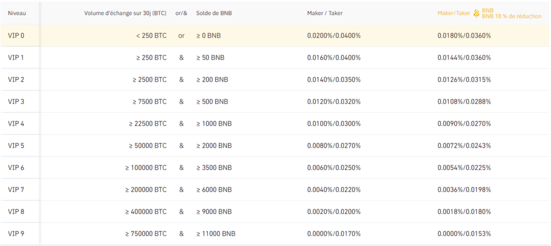The image size is (551, 246).
Task: Click the 0.0160%/0.0400% fee cell
Action: pos(334,57)
